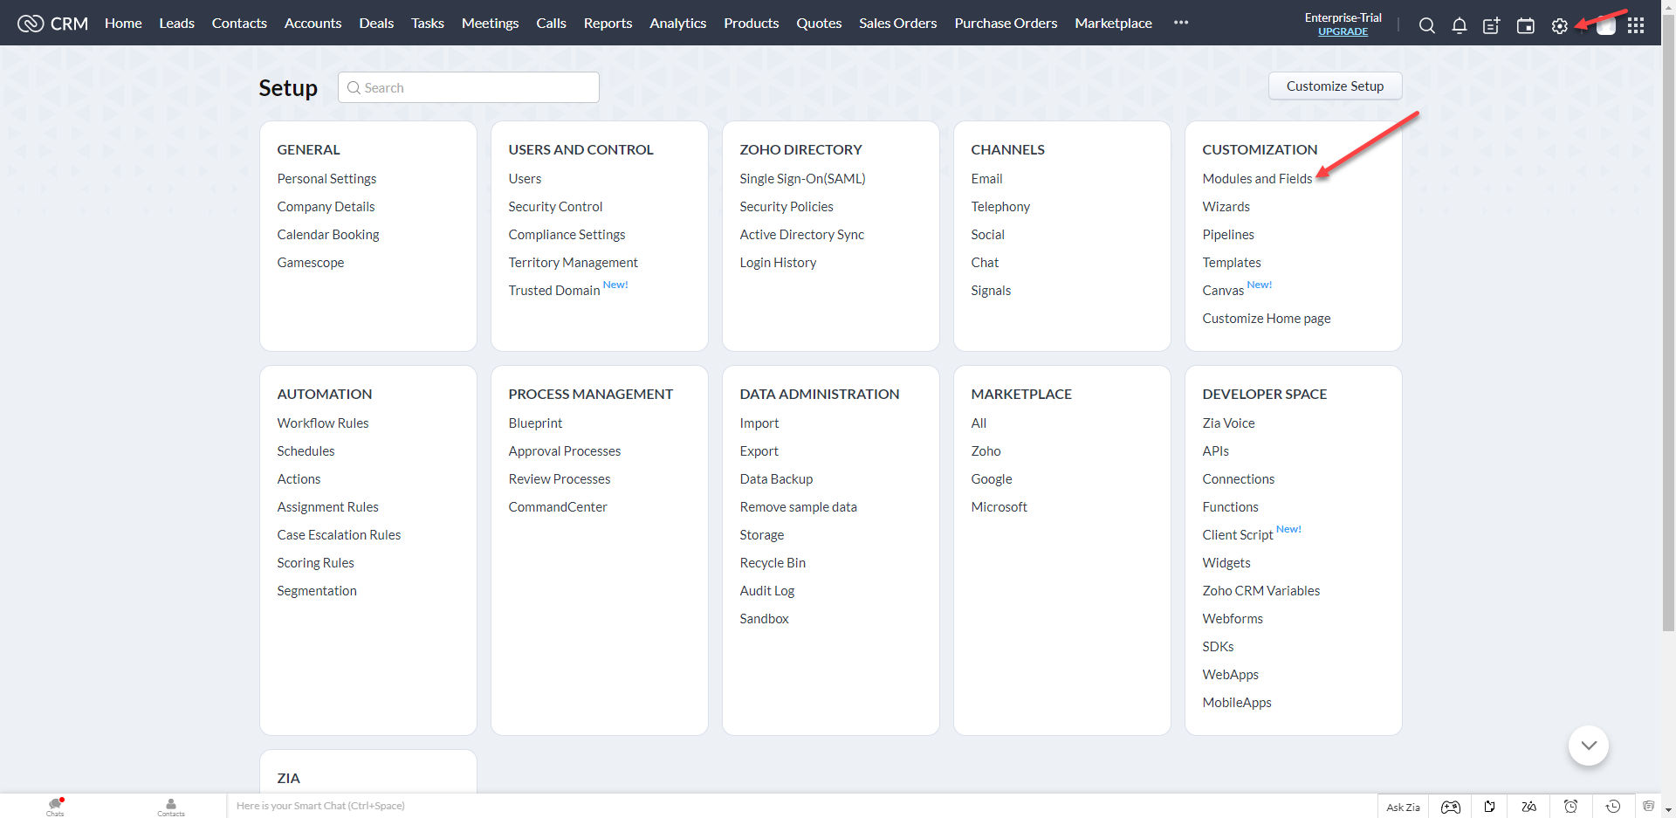1676x818 pixels.
Task: Open the Leads tab
Action: pyautogui.click(x=176, y=23)
